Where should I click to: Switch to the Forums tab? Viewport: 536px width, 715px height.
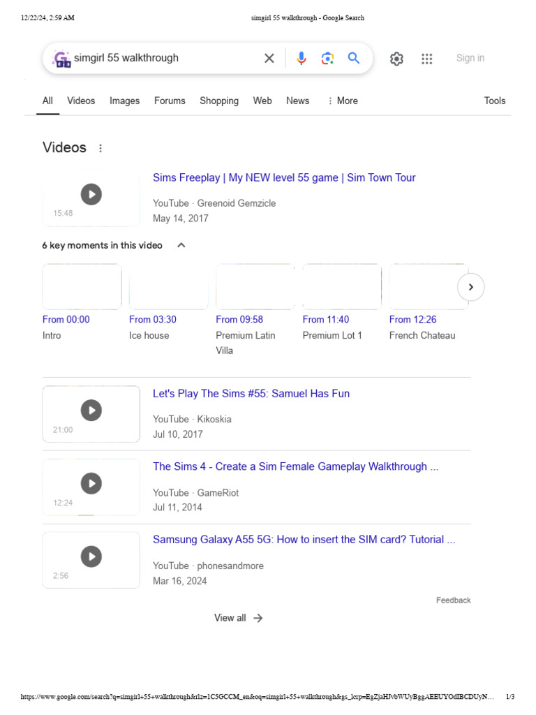pyautogui.click(x=170, y=101)
